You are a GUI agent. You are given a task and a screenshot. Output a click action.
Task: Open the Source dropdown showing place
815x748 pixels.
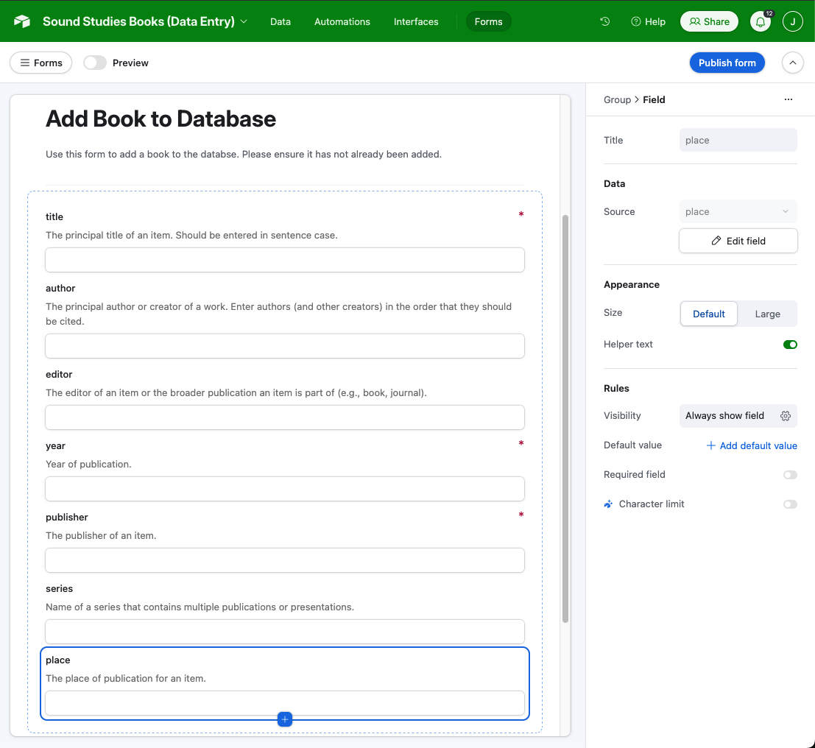[738, 211]
